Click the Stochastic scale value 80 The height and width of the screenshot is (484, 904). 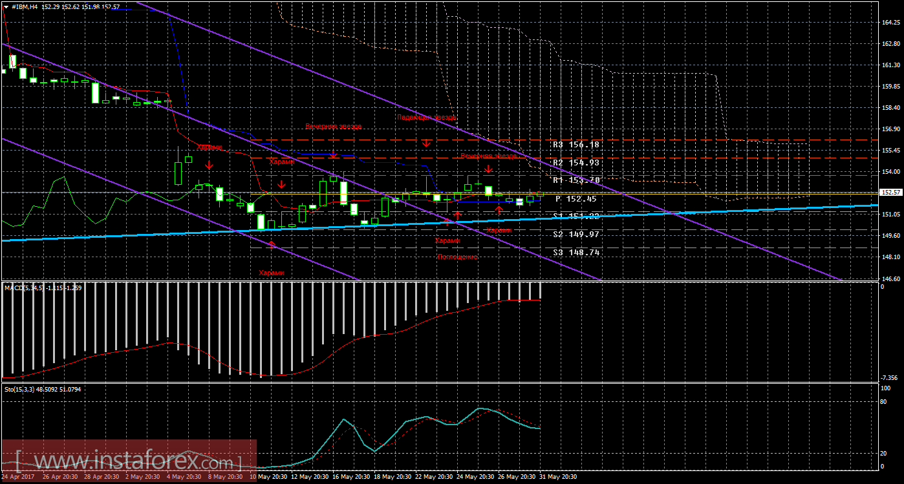coord(882,401)
